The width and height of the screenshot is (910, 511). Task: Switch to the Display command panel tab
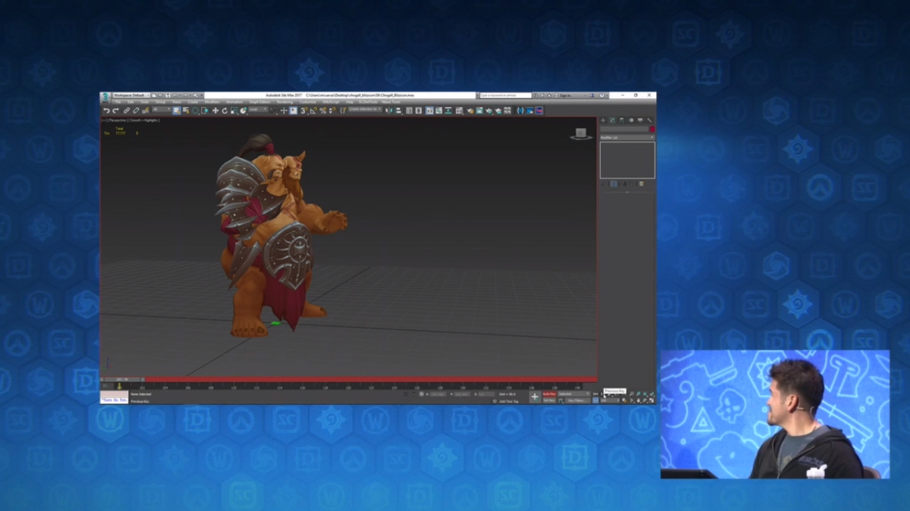(x=640, y=120)
